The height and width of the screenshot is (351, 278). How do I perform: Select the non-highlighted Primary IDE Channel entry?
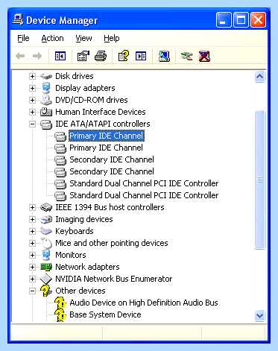coord(106,148)
